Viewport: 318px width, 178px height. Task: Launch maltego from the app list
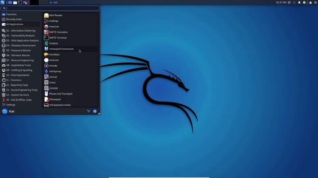click(71, 21)
